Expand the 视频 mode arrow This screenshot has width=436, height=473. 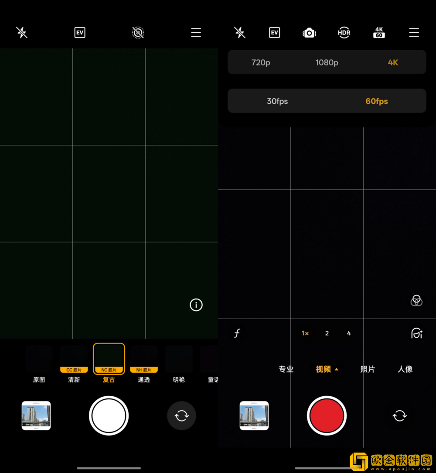tap(337, 369)
